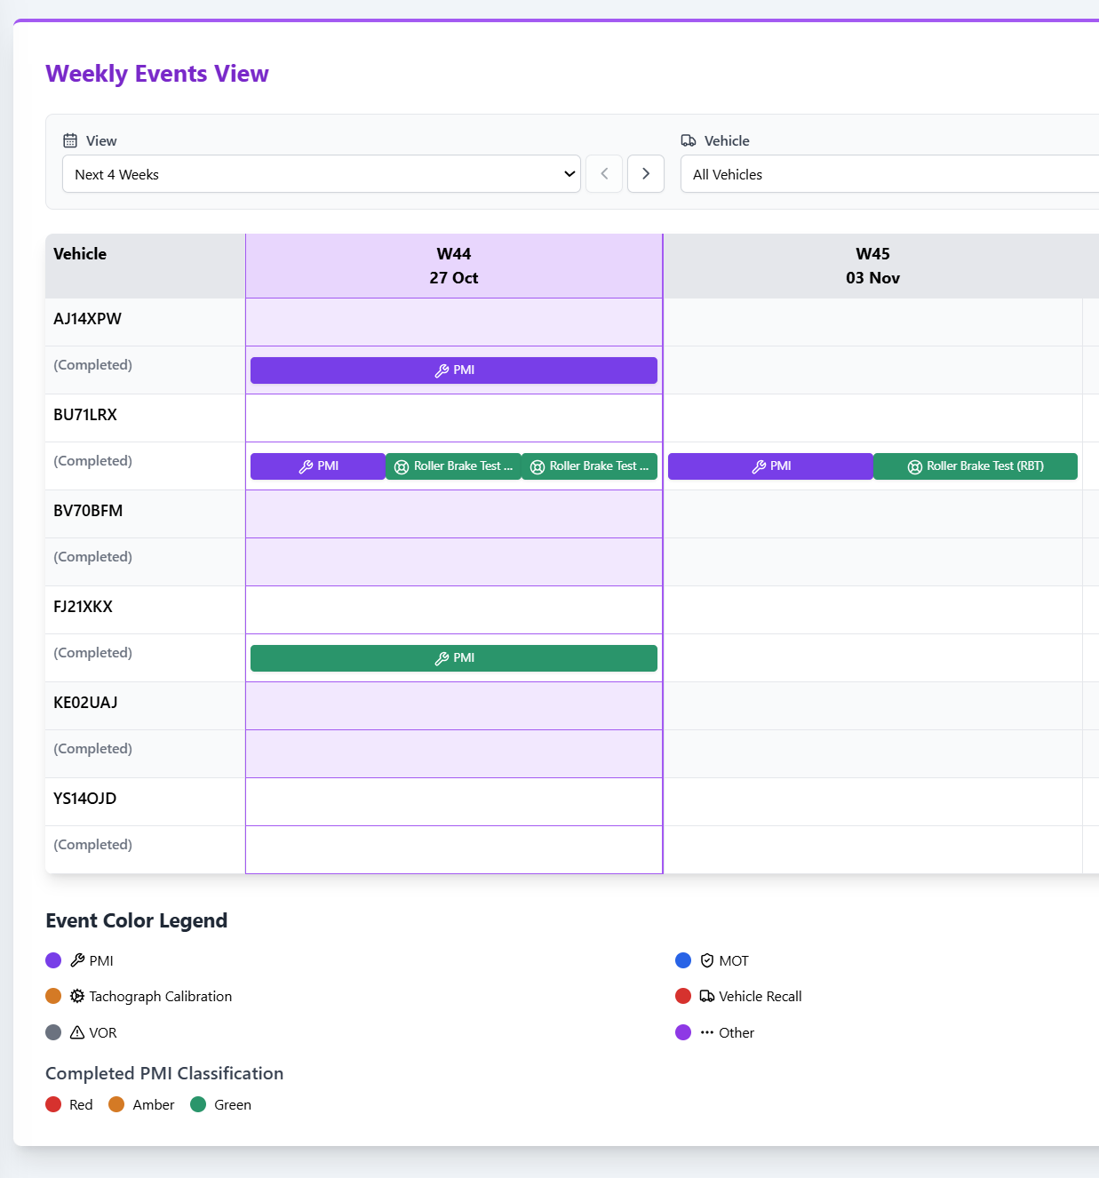Viewport: 1099px width, 1178px height.
Task: Open FJ21XKX green PMI event
Action: pyautogui.click(x=454, y=658)
